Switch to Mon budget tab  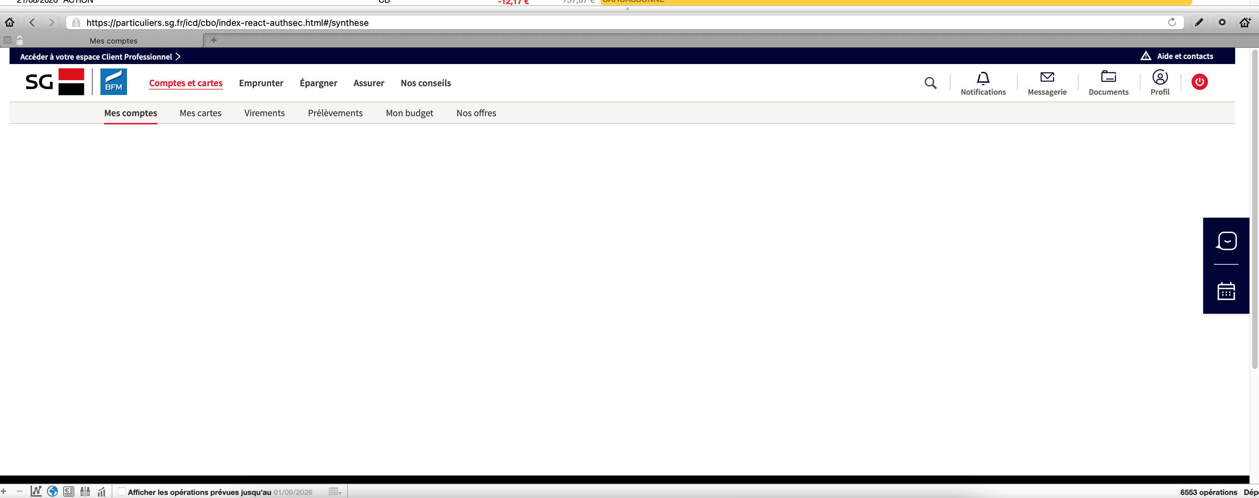pos(410,113)
